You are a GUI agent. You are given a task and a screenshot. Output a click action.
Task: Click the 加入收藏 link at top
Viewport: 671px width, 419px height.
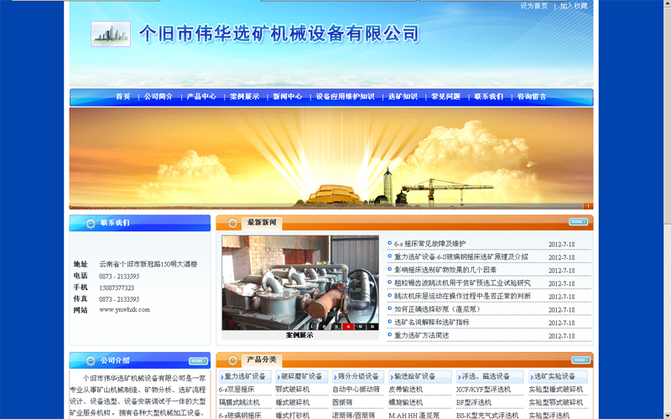coord(574,6)
